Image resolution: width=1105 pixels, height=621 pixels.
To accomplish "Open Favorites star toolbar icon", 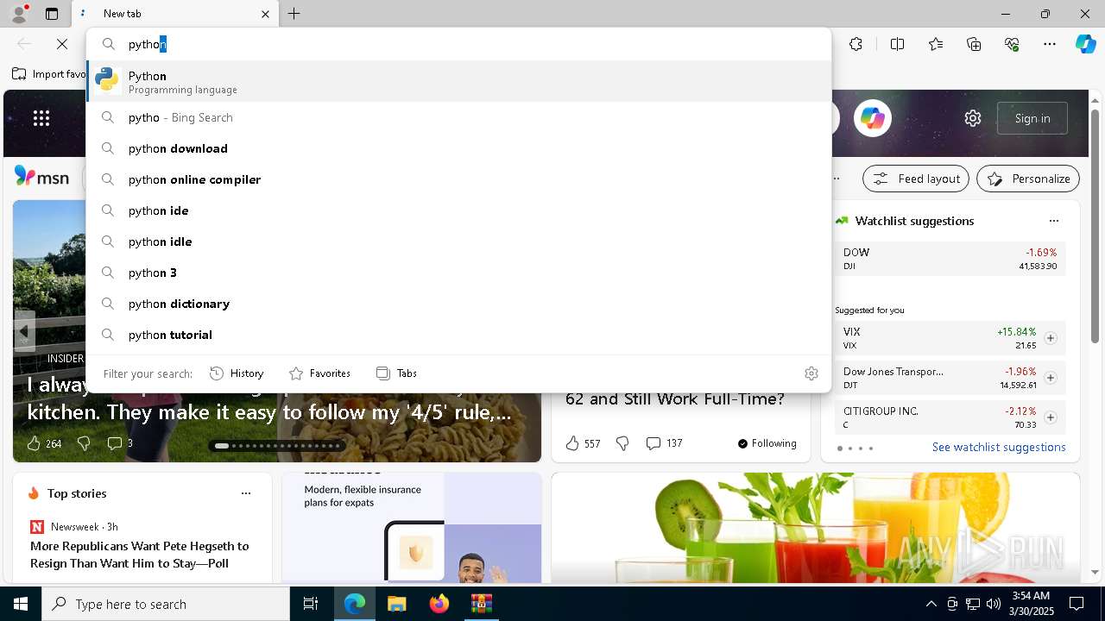I will (x=936, y=44).
